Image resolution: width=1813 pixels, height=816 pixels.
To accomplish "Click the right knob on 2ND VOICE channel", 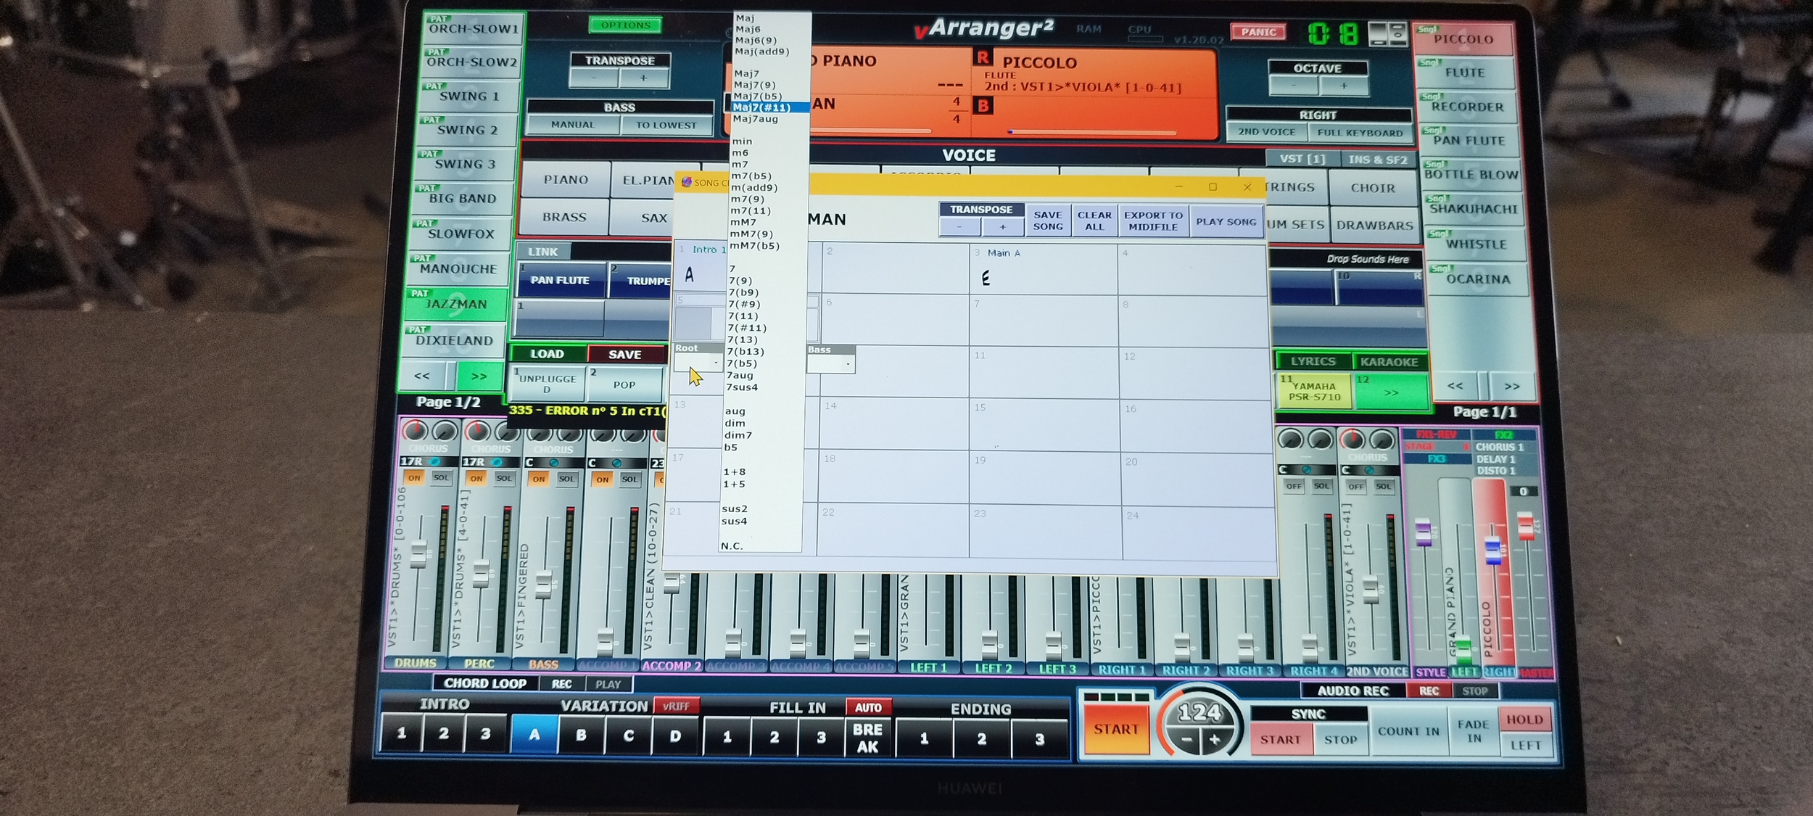I will click(1382, 440).
